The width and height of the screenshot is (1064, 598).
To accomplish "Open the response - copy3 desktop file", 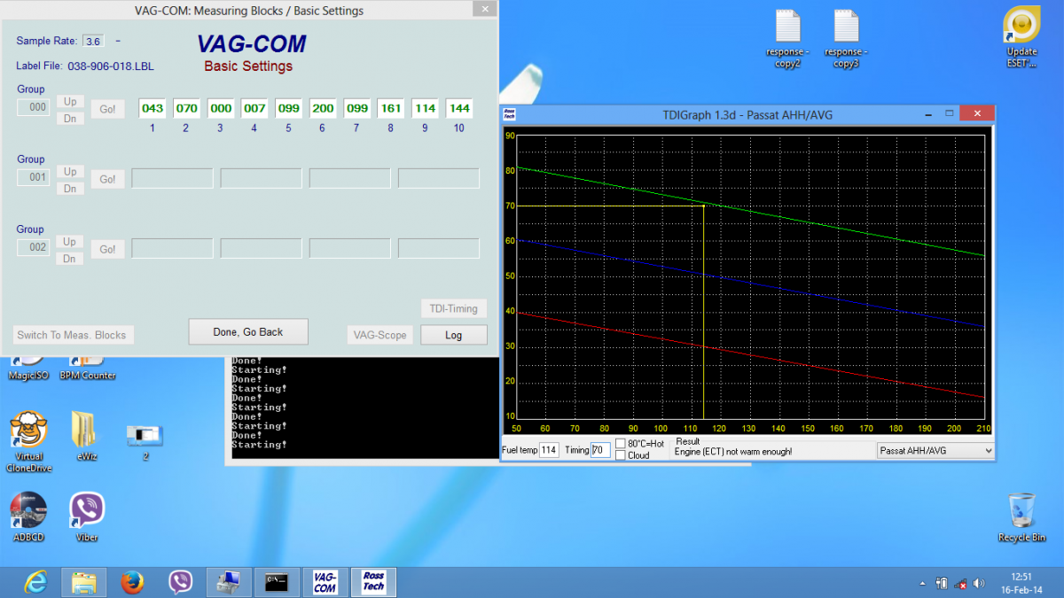I will point(846,38).
